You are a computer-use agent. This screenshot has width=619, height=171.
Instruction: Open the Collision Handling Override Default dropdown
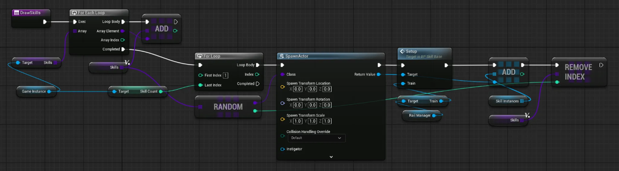[317, 138]
